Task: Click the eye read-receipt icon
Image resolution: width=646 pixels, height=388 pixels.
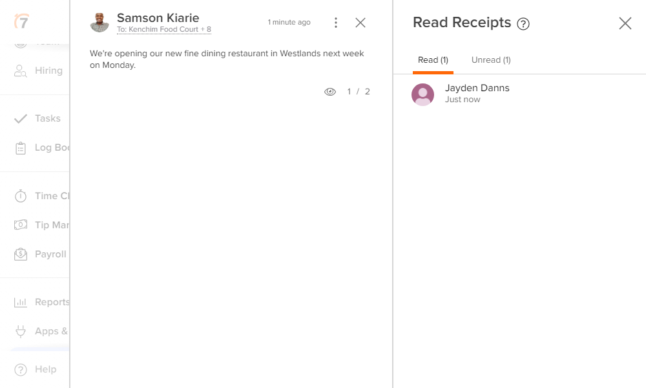Action: click(x=330, y=92)
